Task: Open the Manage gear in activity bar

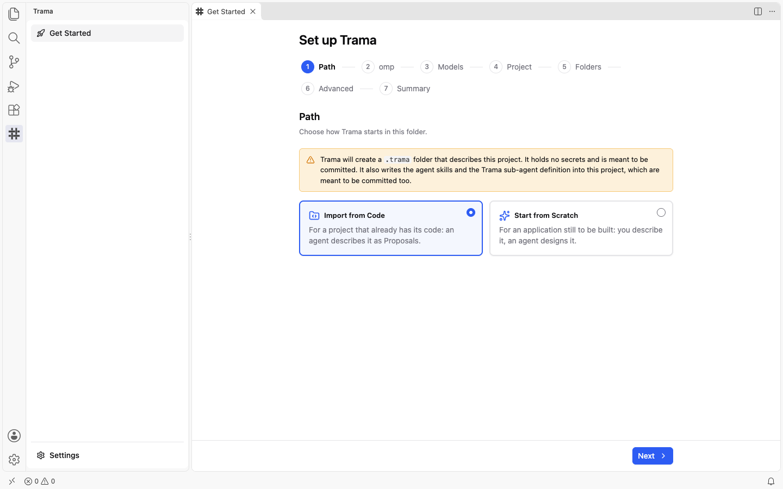Action: [14, 460]
